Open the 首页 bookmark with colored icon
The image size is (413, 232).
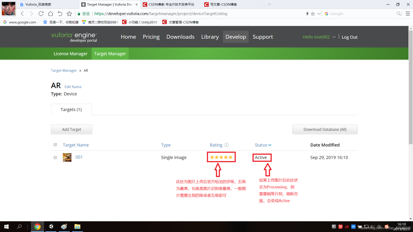[x=100, y=22]
